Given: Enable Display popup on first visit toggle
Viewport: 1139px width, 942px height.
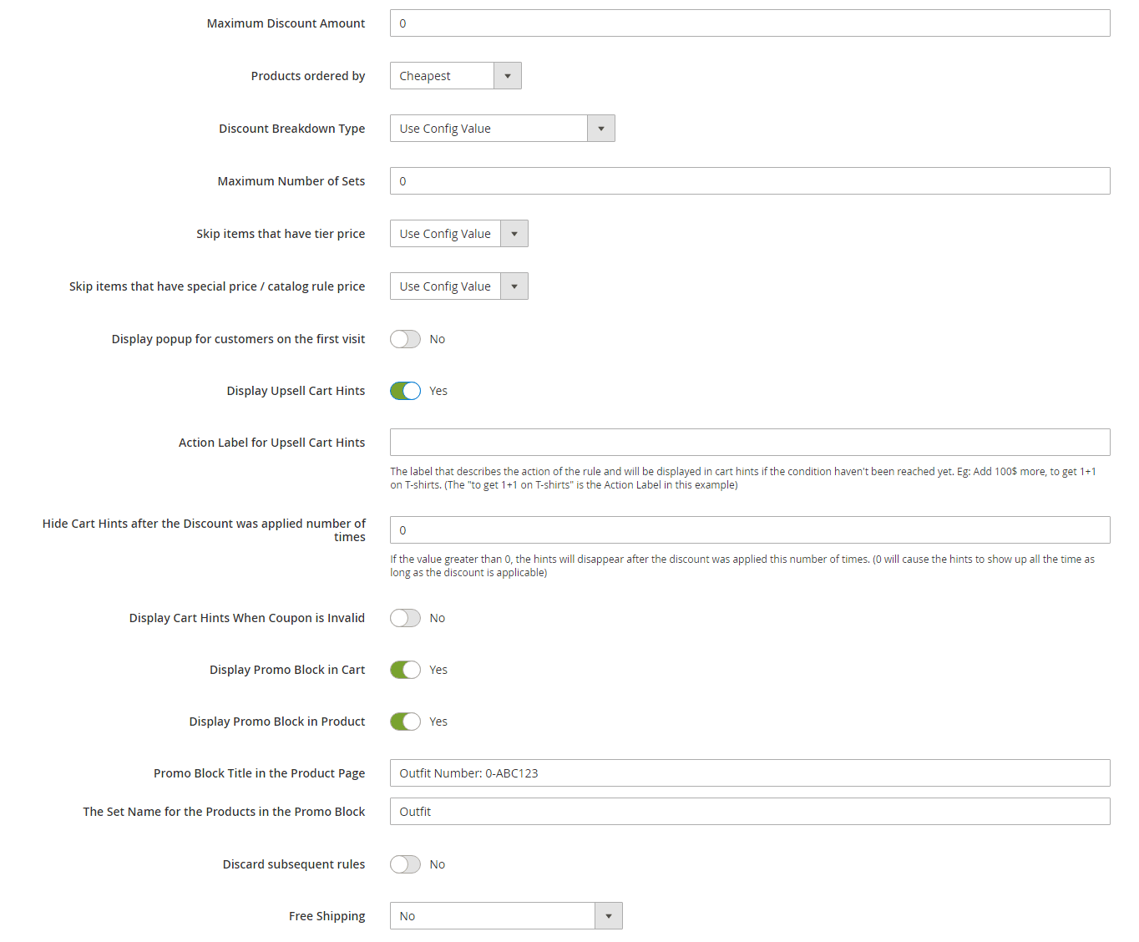Looking at the screenshot, I should tap(405, 339).
